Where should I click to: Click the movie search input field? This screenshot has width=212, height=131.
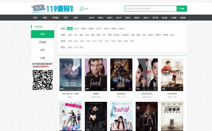pyautogui.click(x=150, y=9)
